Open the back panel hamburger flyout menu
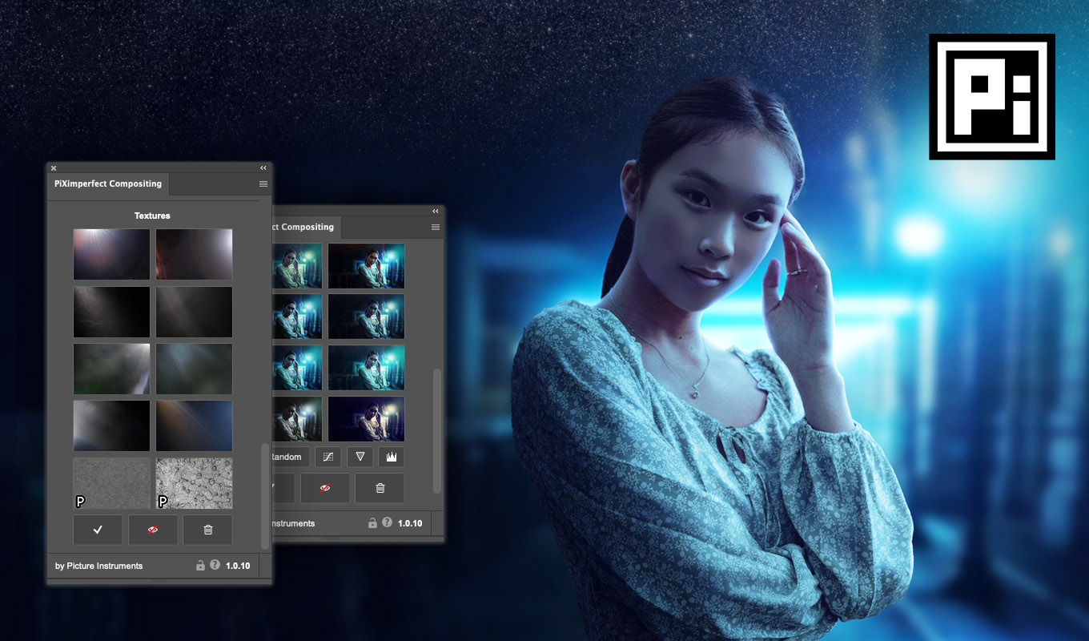Viewport: 1089px width, 641px height. [435, 228]
